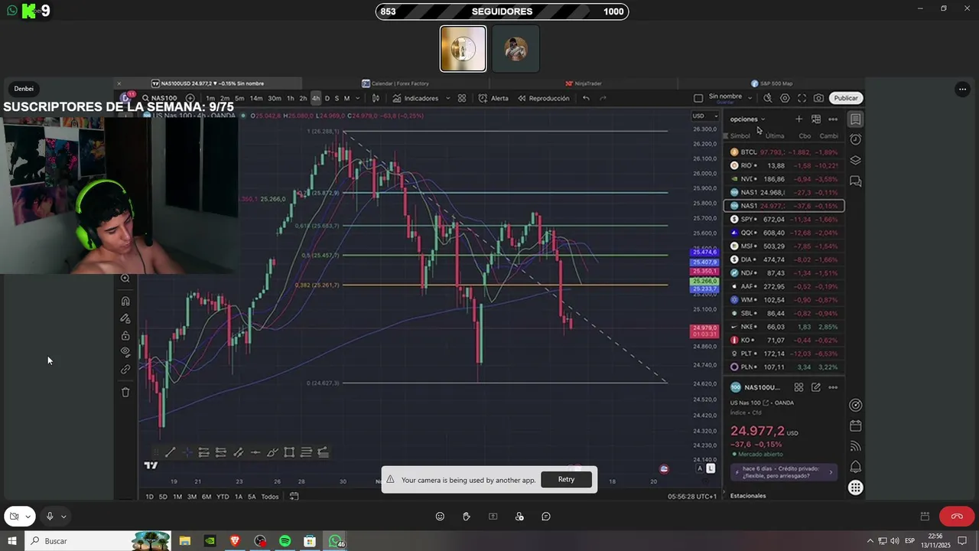The width and height of the screenshot is (979, 551).
Task: Switch to the Calendar Forex Factory tab
Action: [x=395, y=83]
